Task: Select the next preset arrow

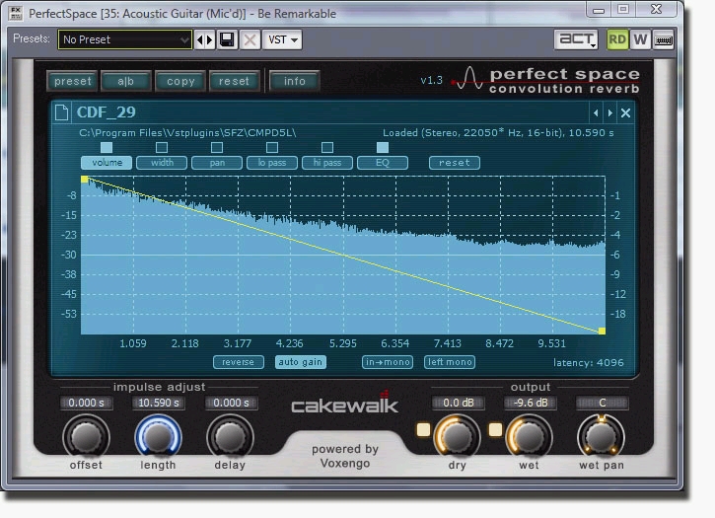Action: click(x=210, y=40)
